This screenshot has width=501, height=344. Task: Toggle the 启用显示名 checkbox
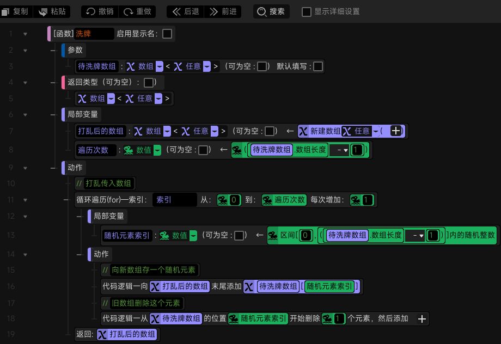(x=167, y=34)
